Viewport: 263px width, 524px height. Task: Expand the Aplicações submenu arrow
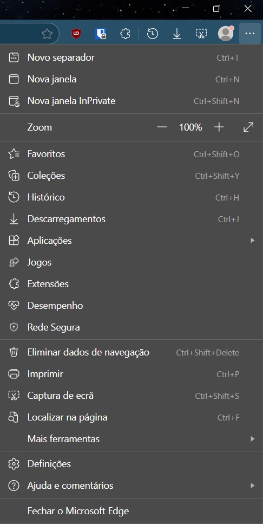pyautogui.click(x=253, y=240)
